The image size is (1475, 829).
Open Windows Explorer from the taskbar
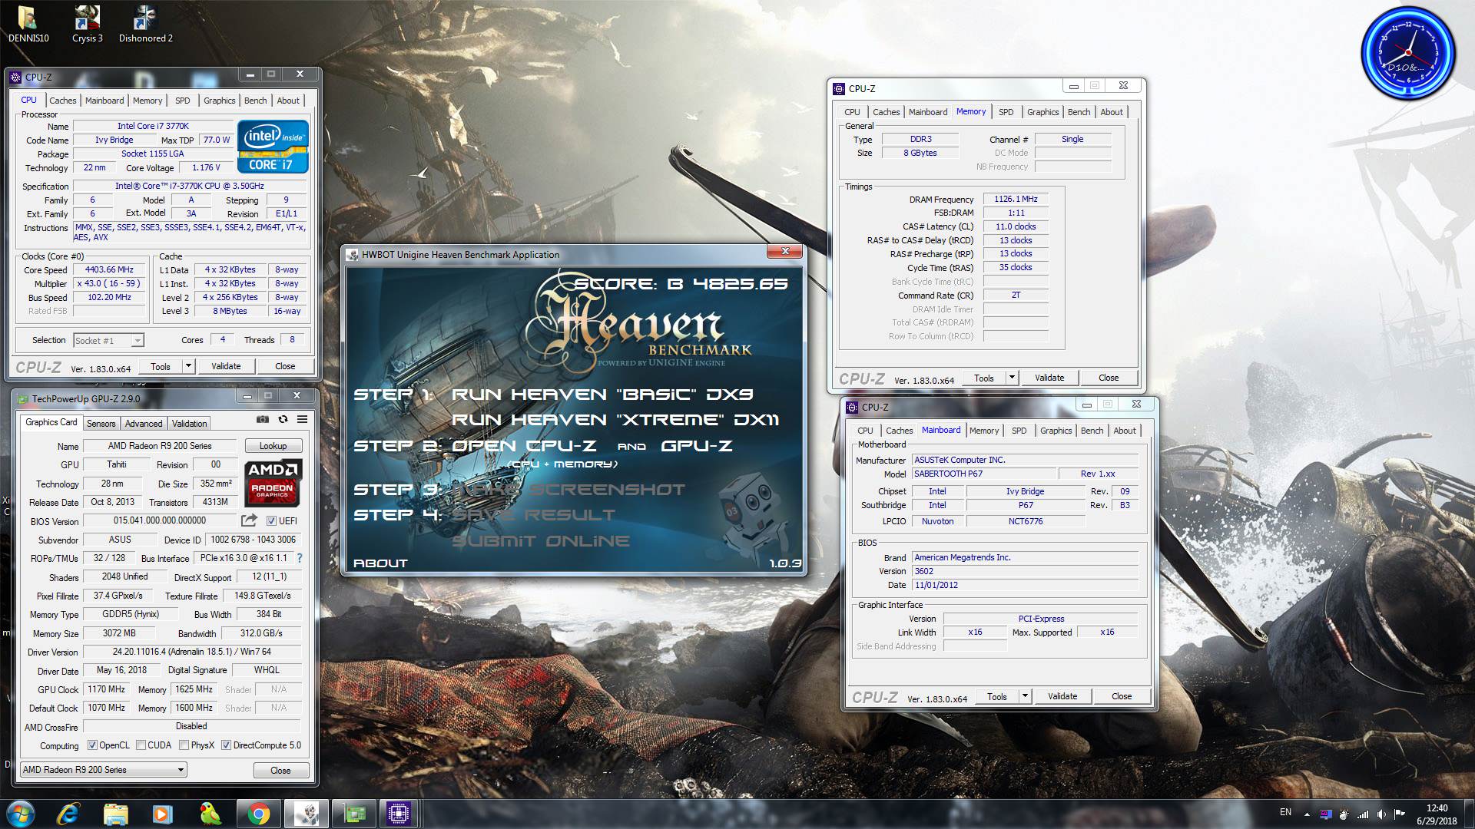click(116, 814)
